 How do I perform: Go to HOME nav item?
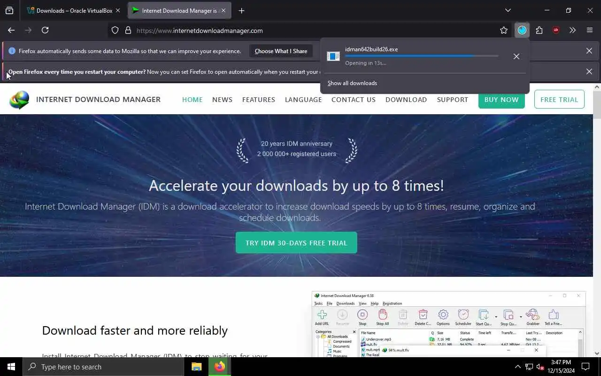pos(193,100)
